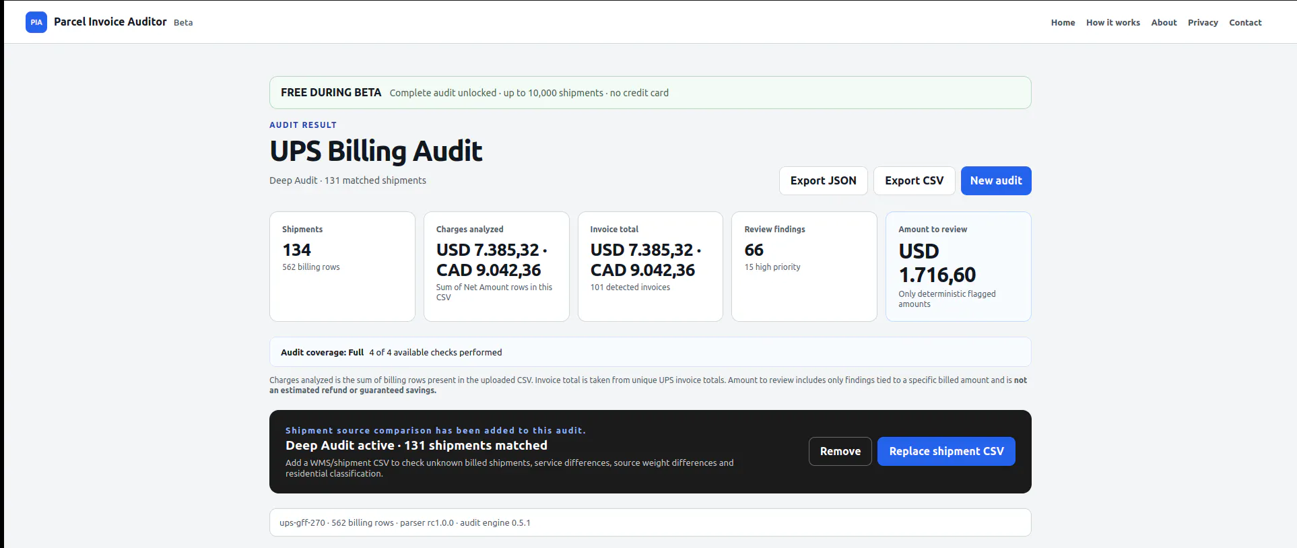Click '4 of 4 available checks performed'
The image size is (1297, 548).
coord(435,352)
